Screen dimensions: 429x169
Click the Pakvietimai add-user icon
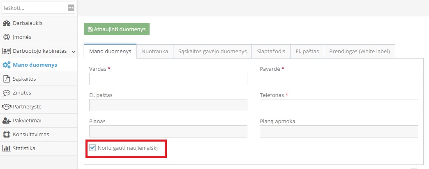point(7,121)
